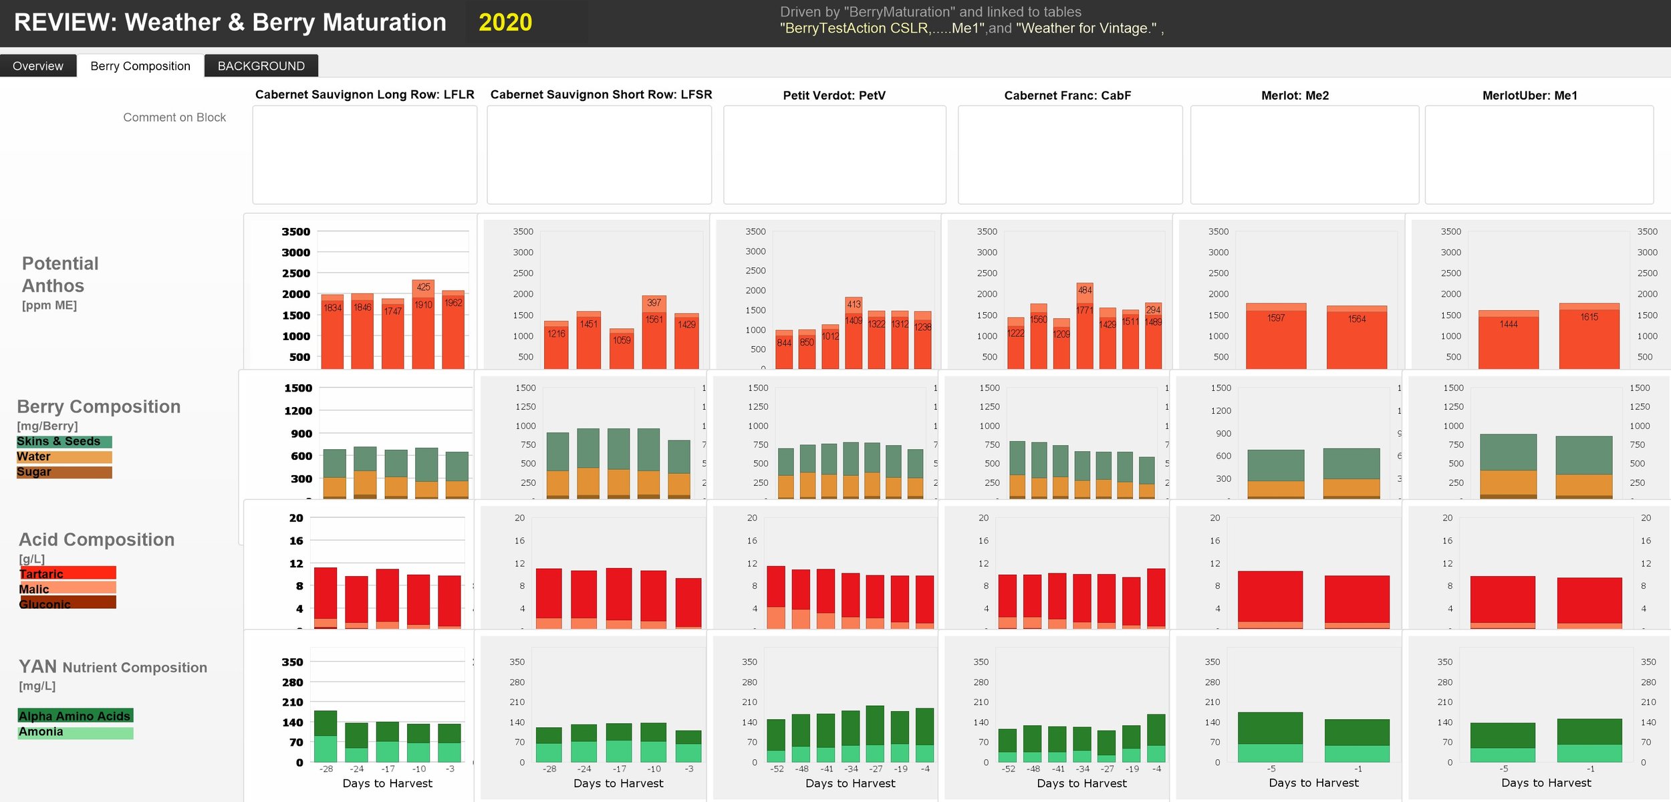Open the Berry Composition tab

(x=140, y=65)
